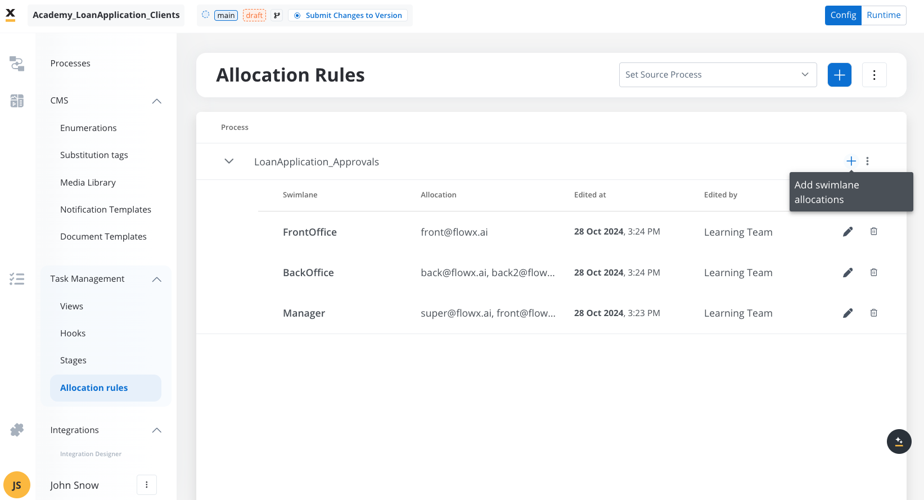Open Processes menu item
Viewport: 924px width, 500px height.
pyautogui.click(x=70, y=64)
